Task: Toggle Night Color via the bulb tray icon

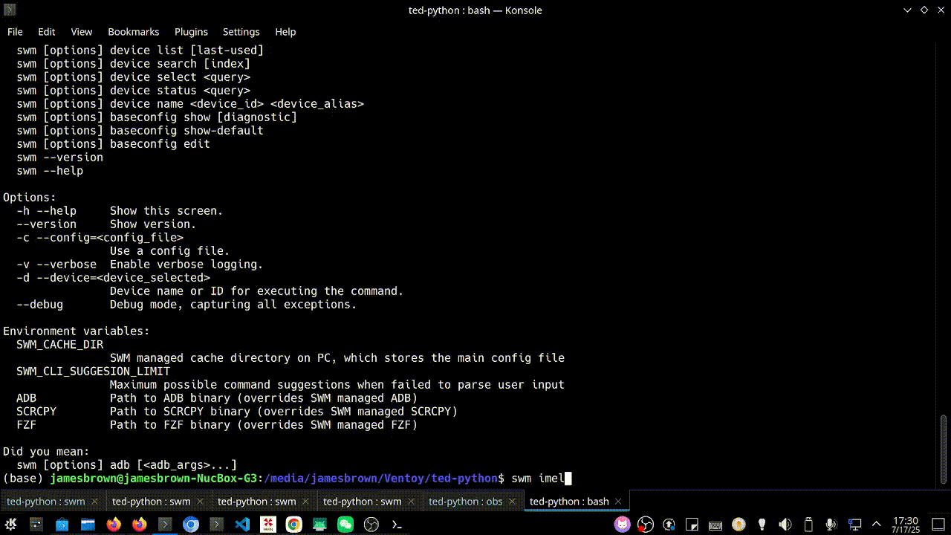Action: [x=762, y=524]
